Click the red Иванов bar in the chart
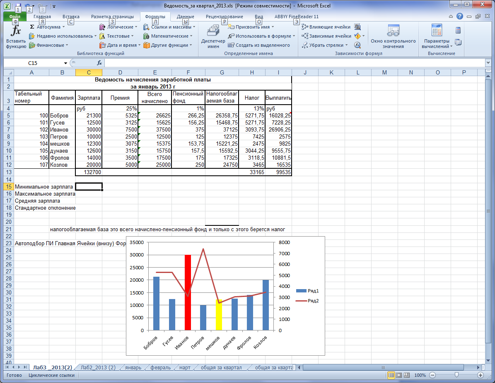495x383 pixels. pos(188,292)
